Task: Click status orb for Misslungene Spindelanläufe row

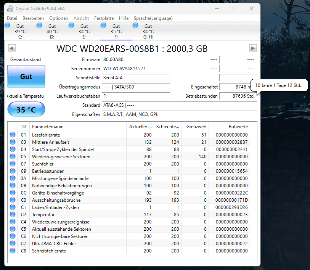Action: [x=13, y=178]
